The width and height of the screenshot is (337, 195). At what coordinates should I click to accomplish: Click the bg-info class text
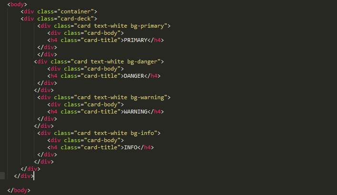142,133
